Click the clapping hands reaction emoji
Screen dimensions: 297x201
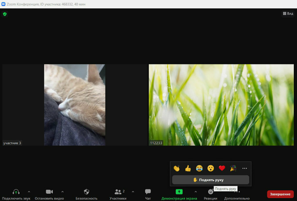[x=177, y=168]
